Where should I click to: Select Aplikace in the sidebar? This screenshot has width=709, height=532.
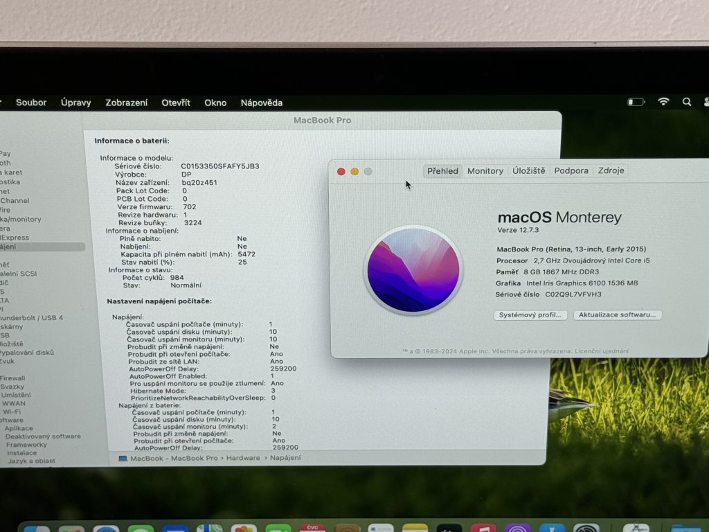point(19,428)
